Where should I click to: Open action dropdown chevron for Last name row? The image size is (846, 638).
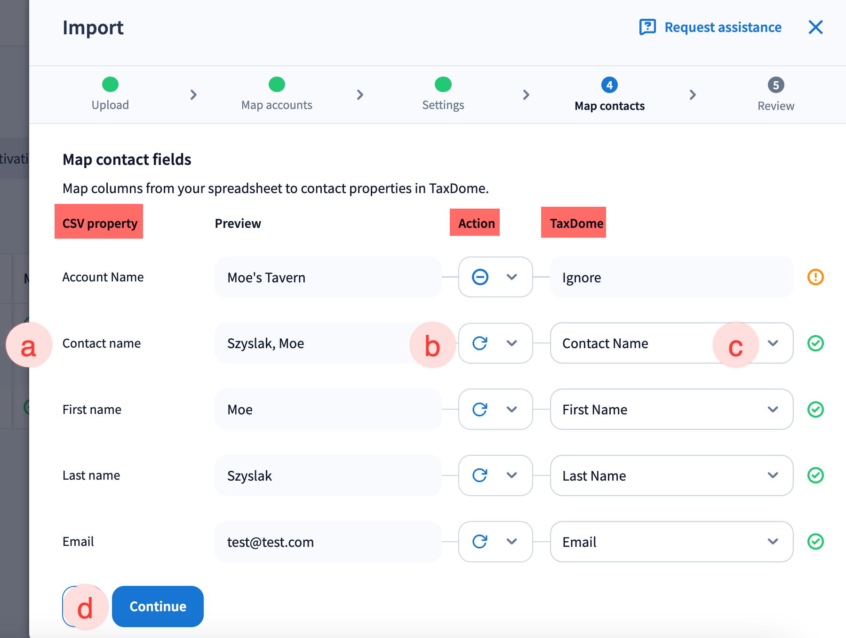[x=512, y=475]
